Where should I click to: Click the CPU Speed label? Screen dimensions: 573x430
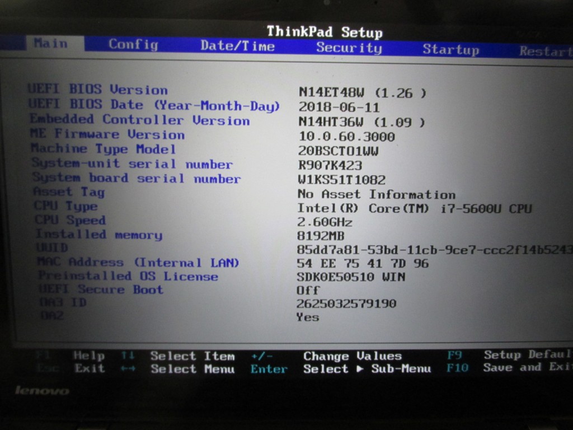pos(70,219)
